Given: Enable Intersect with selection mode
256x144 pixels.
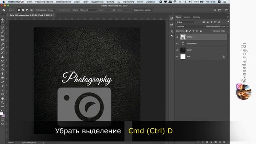Looking at the screenshot, I should pyautogui.click(x=31, y=10).
